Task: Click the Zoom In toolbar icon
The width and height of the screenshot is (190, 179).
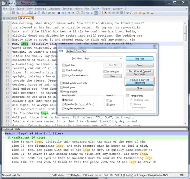Action: 69,13
